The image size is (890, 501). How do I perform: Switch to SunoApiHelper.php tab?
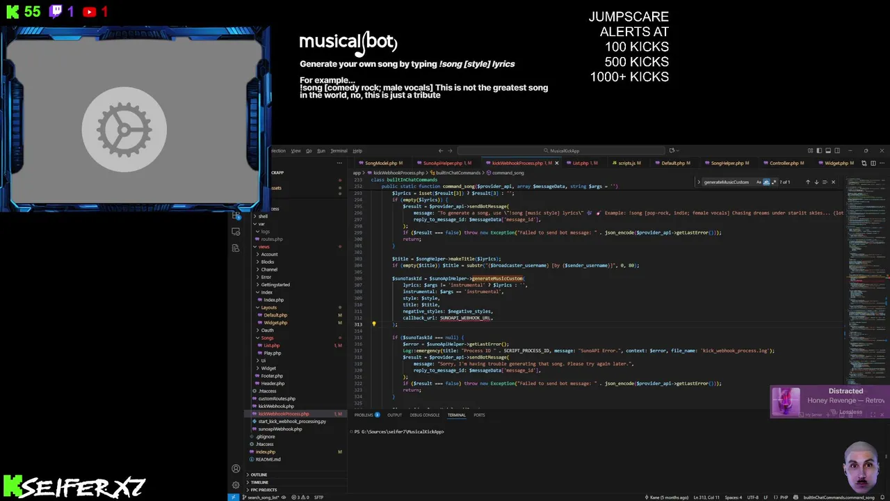[x=446, y=163]
